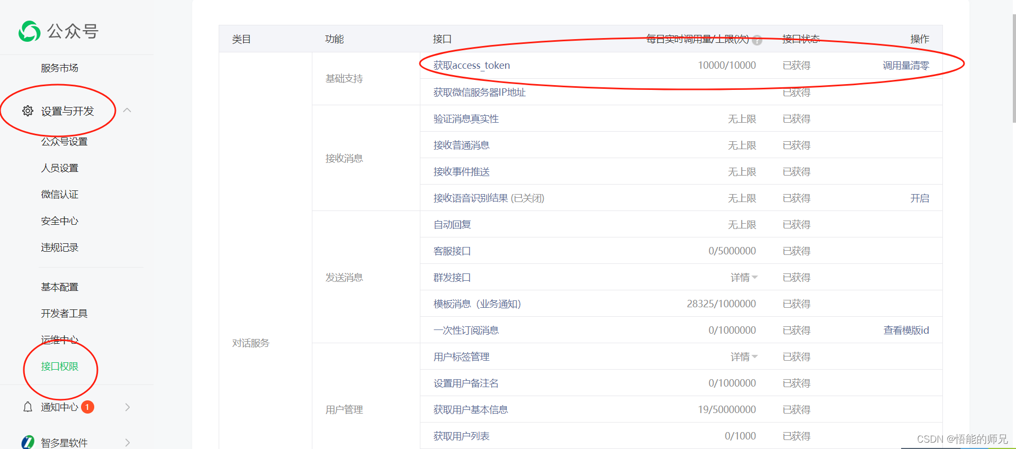The height and width of the screenshot is (449, 1016).
Task: Collapse the 设置与开发 section chevron
Action: (127, 111)
